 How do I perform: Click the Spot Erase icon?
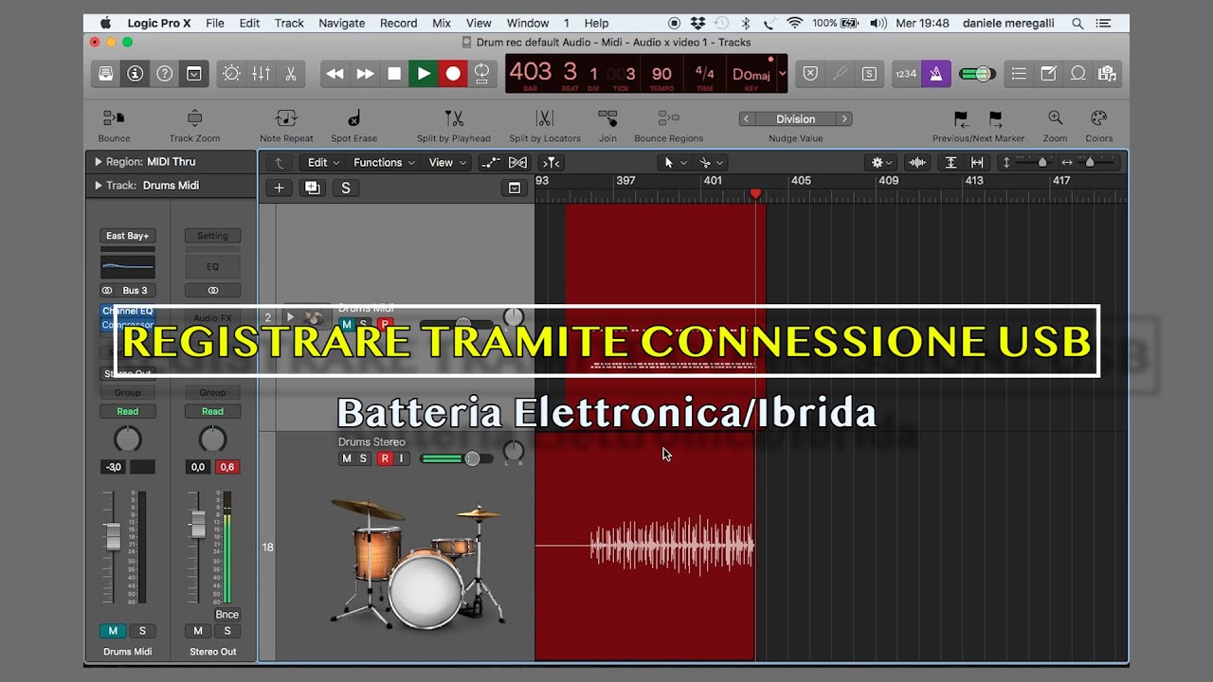(x=353, y=118)
